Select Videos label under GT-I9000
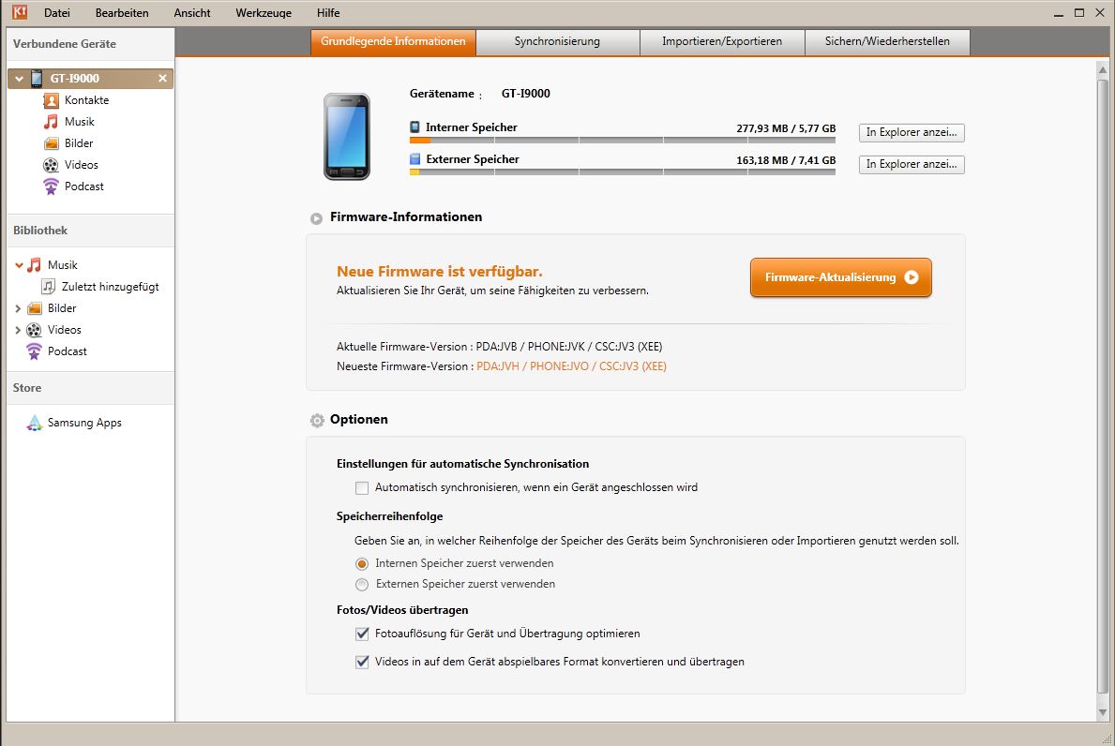Screen dimensions: 1115x746 point(81,165)
